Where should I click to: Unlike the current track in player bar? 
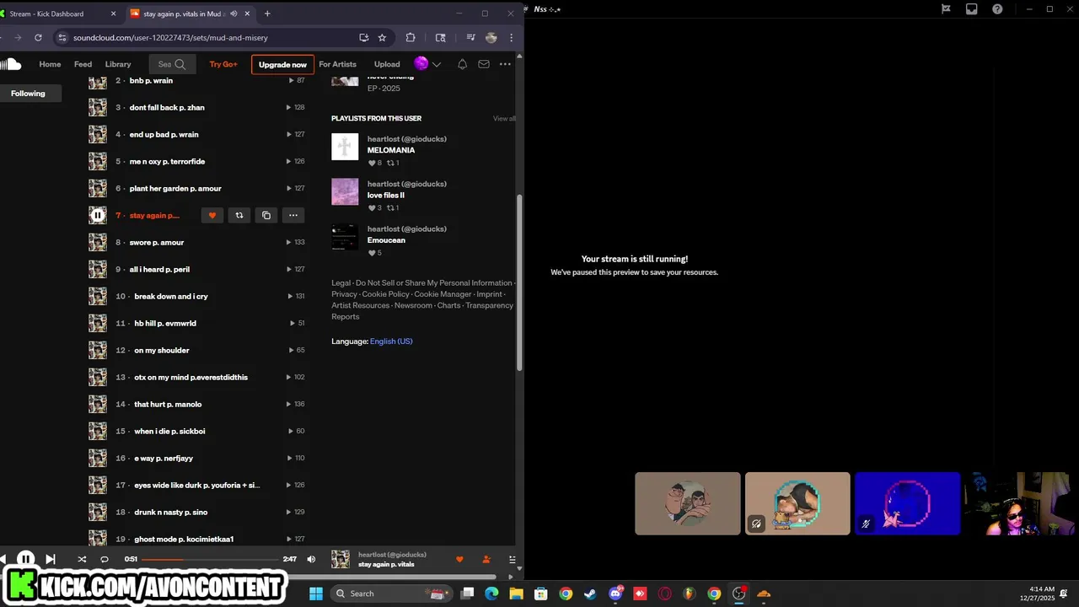click(x=459, y=559)
